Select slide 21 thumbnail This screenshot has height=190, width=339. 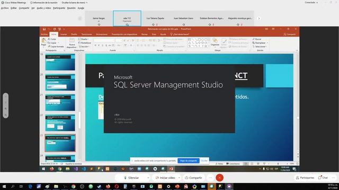60,102
